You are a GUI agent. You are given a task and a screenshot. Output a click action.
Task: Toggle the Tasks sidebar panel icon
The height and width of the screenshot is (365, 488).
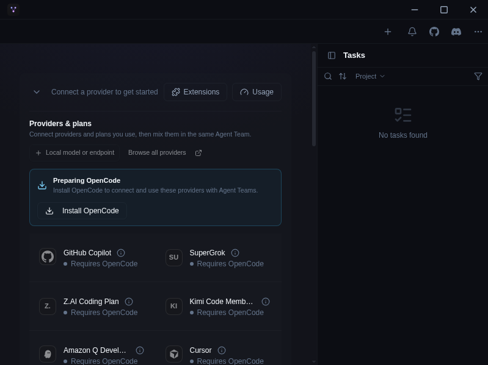[x=332, y=55]
